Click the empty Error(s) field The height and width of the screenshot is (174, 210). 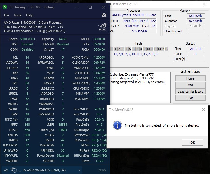click(196, 59)
